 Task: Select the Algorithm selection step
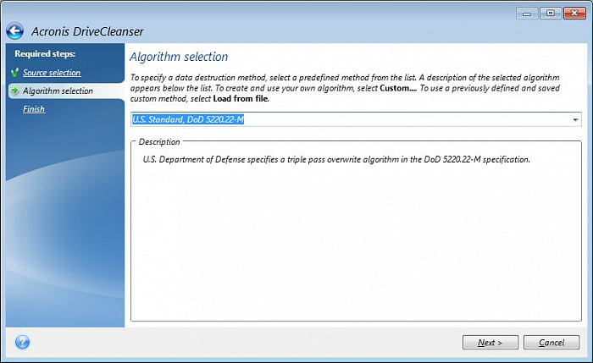58,91
